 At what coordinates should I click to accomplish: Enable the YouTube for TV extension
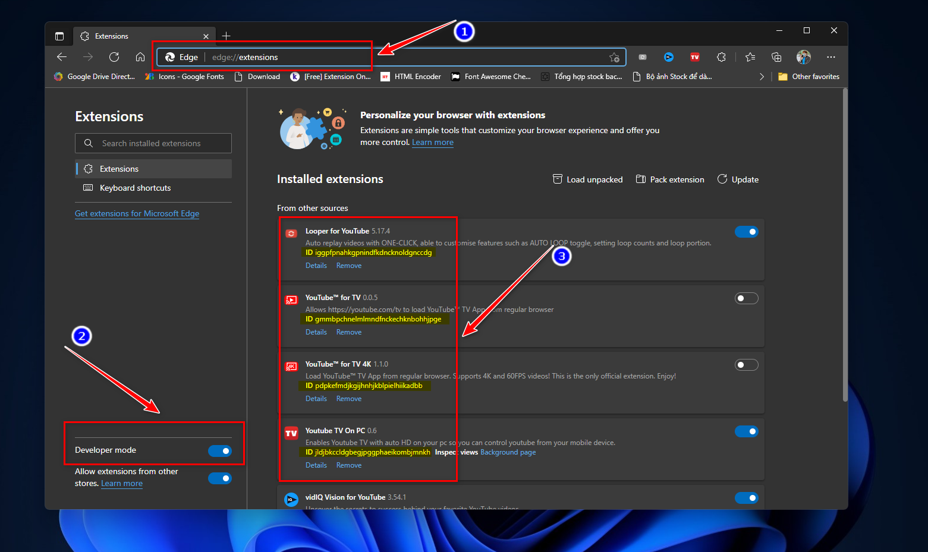[x=747, y=298]
